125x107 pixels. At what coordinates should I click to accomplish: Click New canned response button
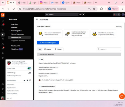pos(48,43)
